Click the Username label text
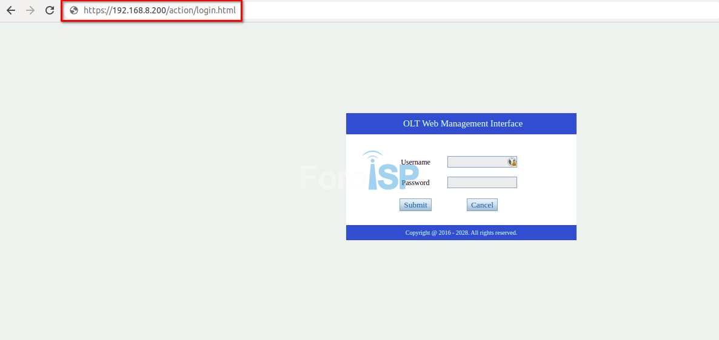 coord(416,162)
